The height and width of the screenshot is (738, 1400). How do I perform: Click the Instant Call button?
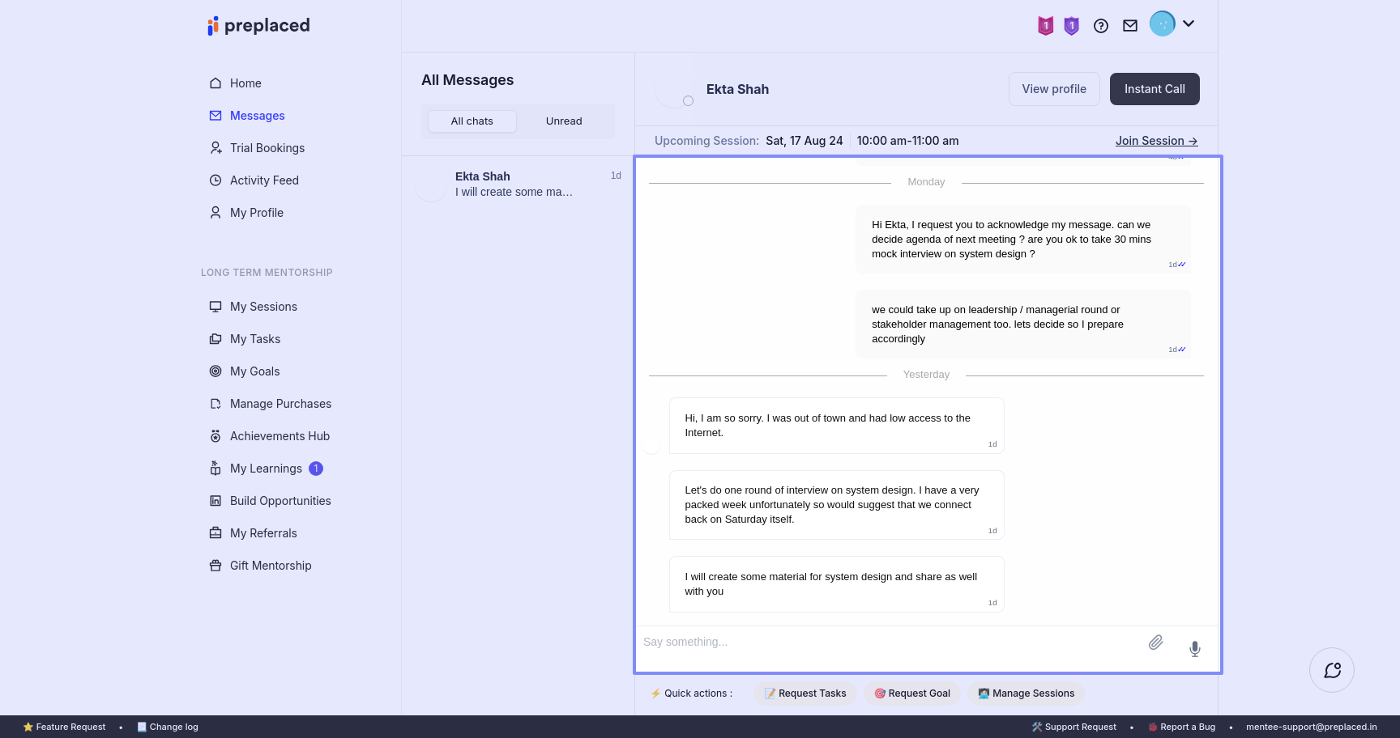click(1154, 89)
